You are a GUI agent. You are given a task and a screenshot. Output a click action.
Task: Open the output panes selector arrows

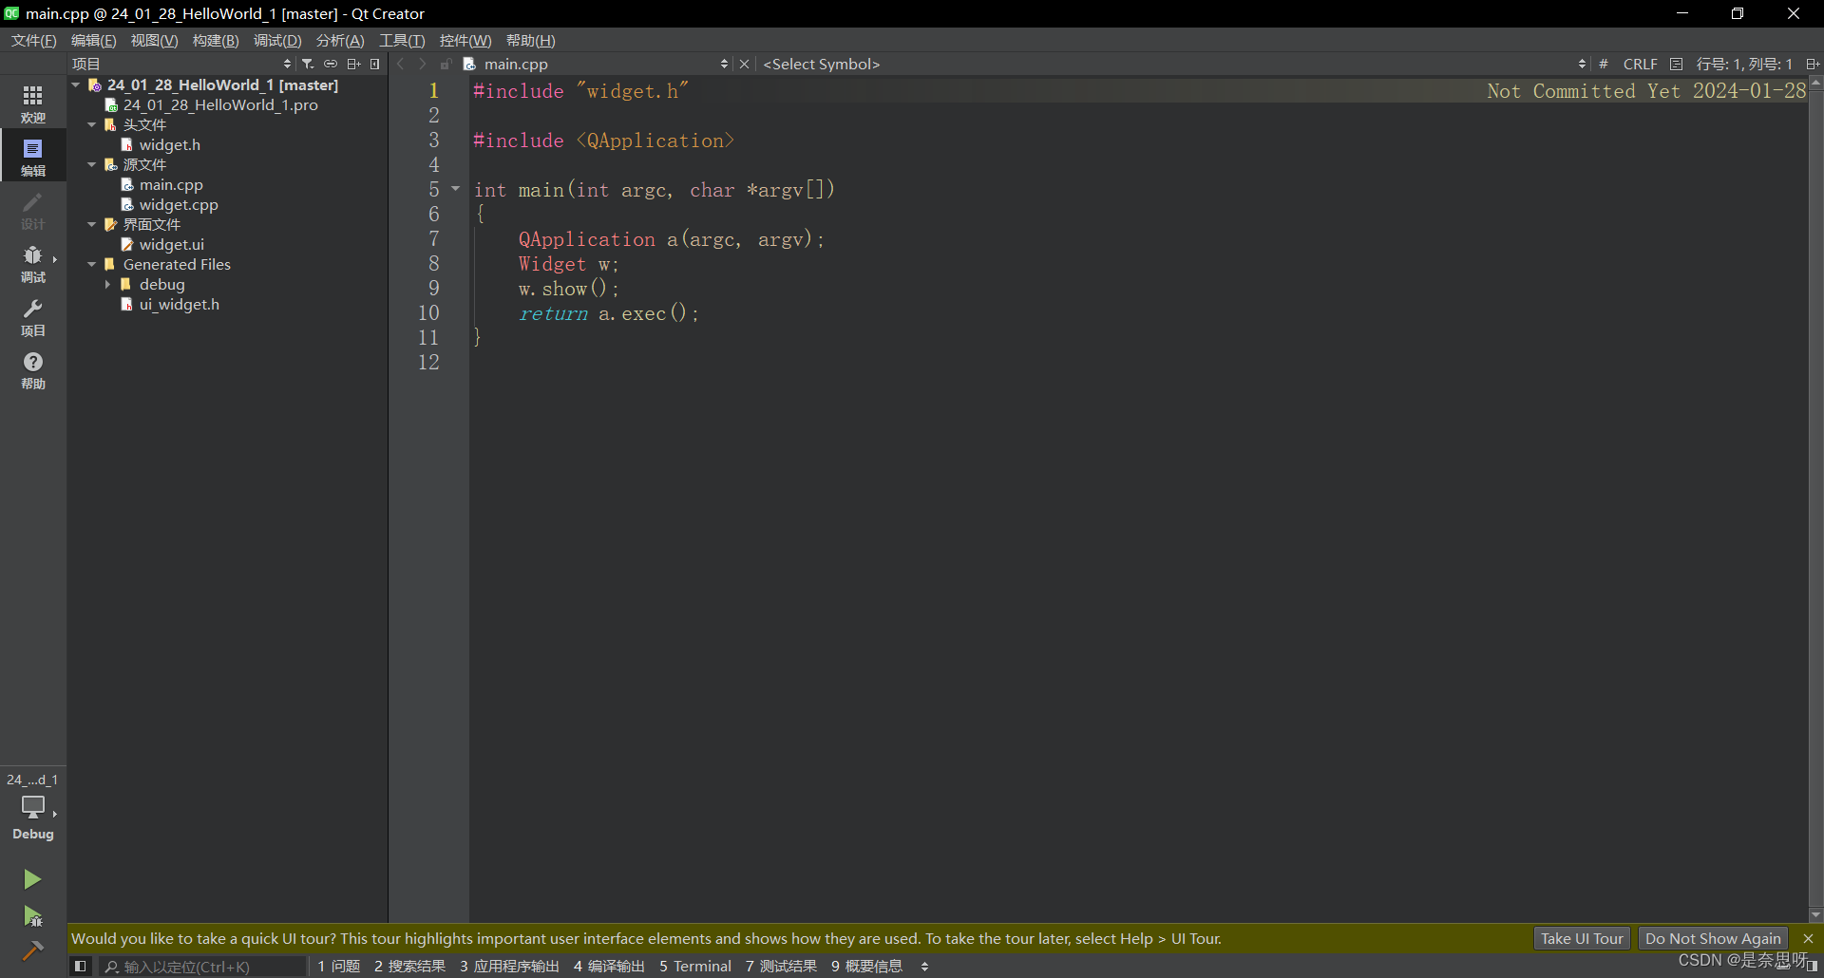coord(924,966)
